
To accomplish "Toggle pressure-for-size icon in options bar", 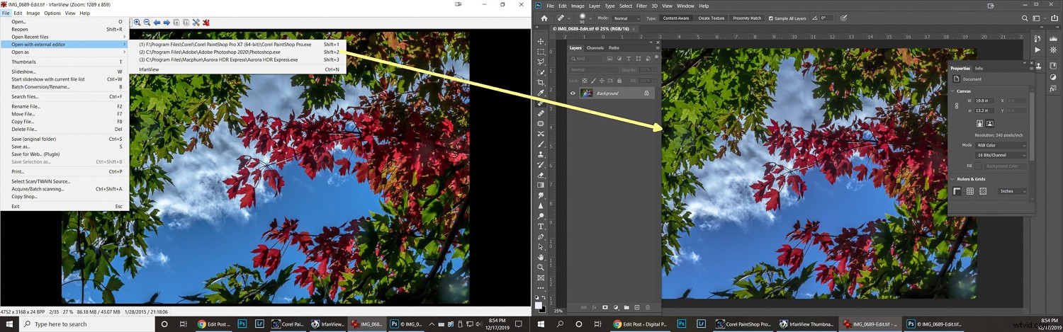I will 843,18.
